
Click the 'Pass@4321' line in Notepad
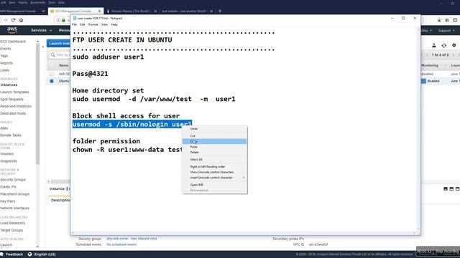pyautogui.click(x=90, y=74)
